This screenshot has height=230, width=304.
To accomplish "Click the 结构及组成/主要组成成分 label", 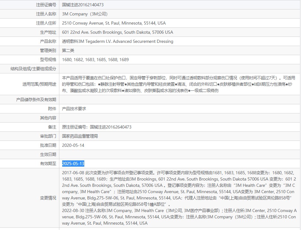I will click(x=33, y=69).
